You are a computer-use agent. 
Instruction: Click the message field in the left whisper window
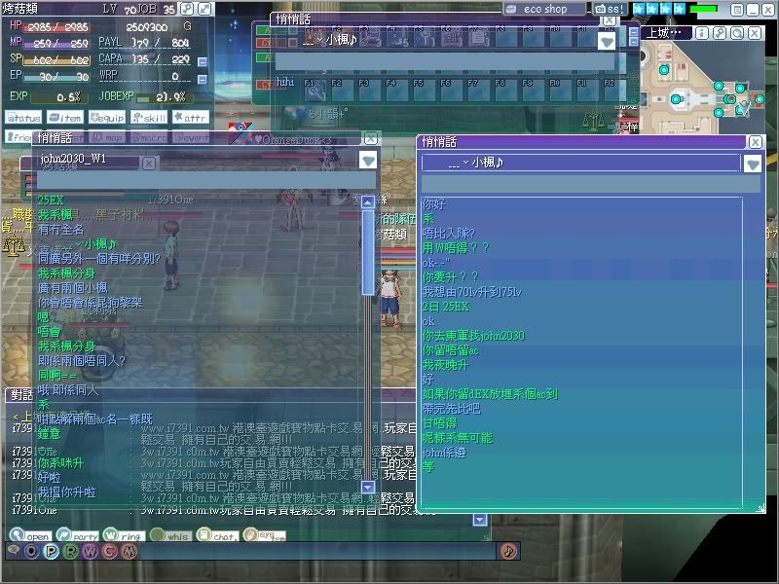(x=206, y=181)
